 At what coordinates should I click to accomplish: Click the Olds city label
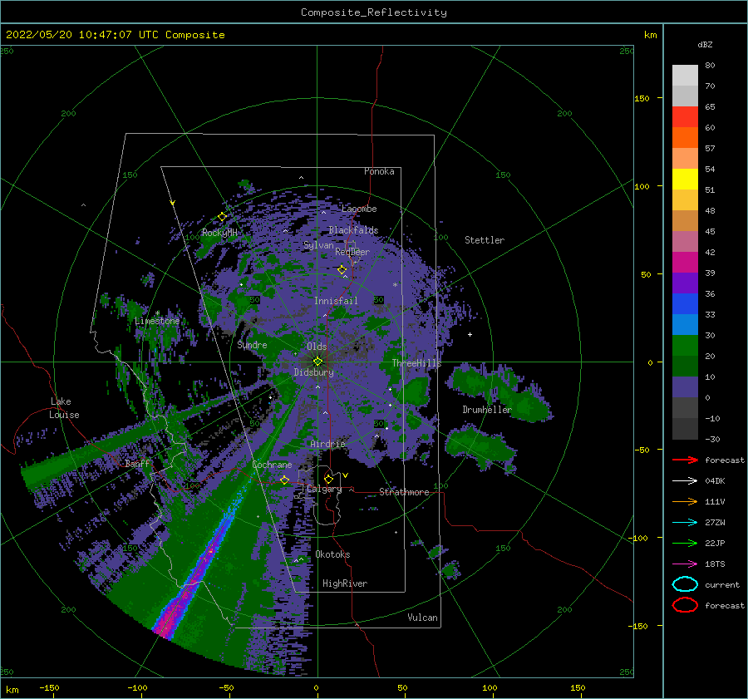(x=317, y=347)
